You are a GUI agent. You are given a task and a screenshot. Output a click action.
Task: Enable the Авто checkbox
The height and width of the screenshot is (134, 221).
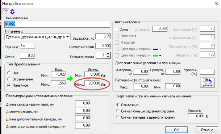tap(117, 30)
